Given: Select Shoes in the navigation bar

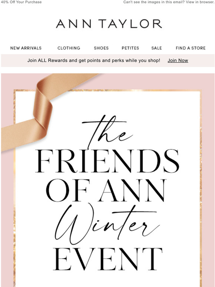Looking at the screenshot, I should [101, 48].
